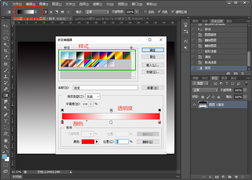Open the 文件 menu
This screenshot has height=180, width=252.
coord(17,4)
